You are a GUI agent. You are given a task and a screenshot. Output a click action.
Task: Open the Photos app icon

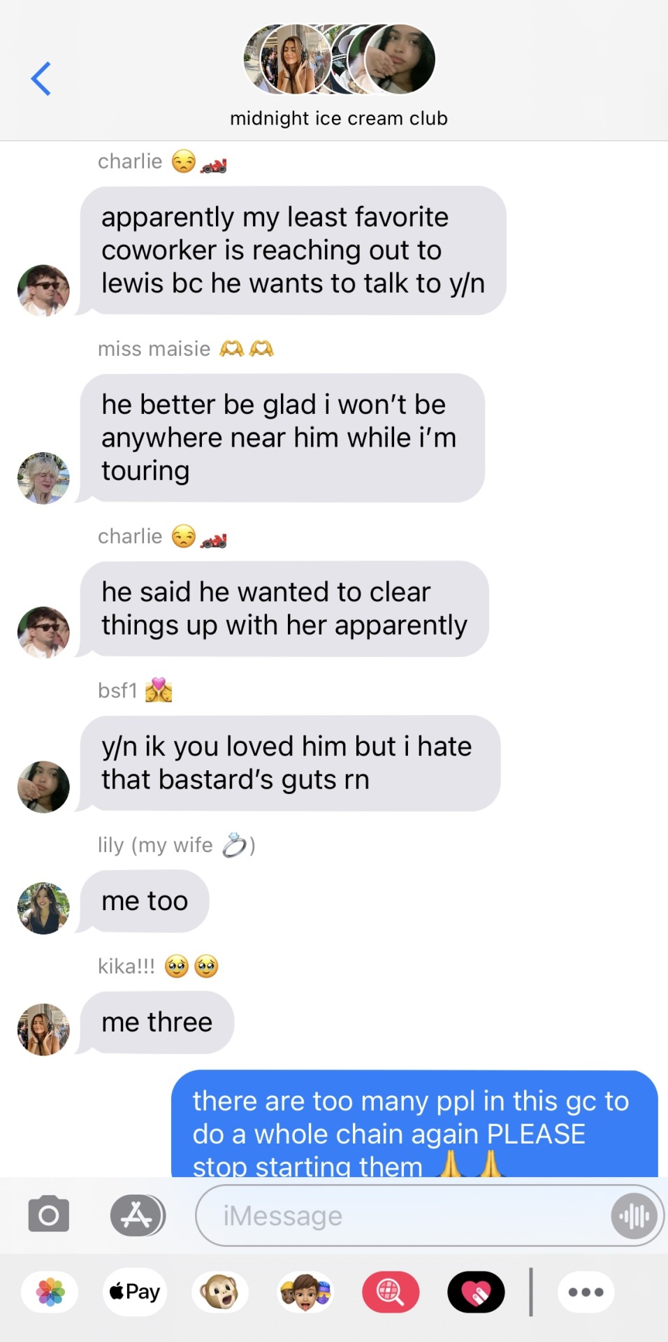click(x=50, y=1292)
